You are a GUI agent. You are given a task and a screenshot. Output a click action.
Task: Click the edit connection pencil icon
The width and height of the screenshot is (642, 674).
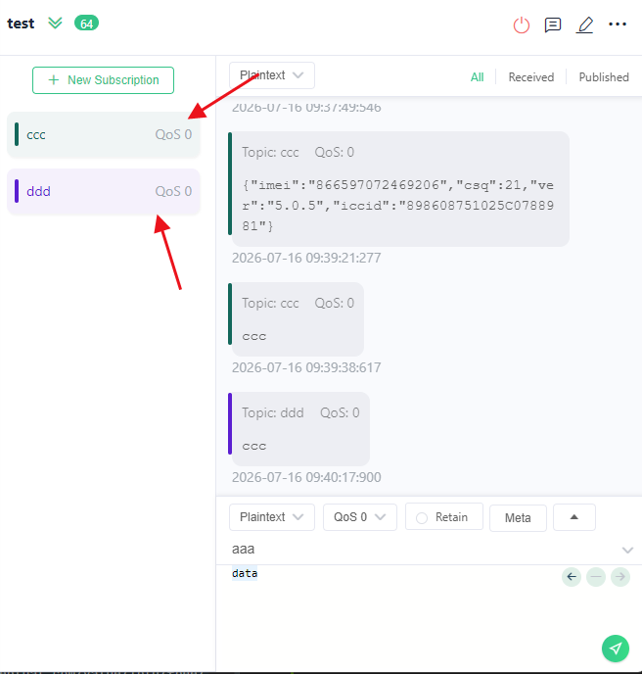click(584, 24)
